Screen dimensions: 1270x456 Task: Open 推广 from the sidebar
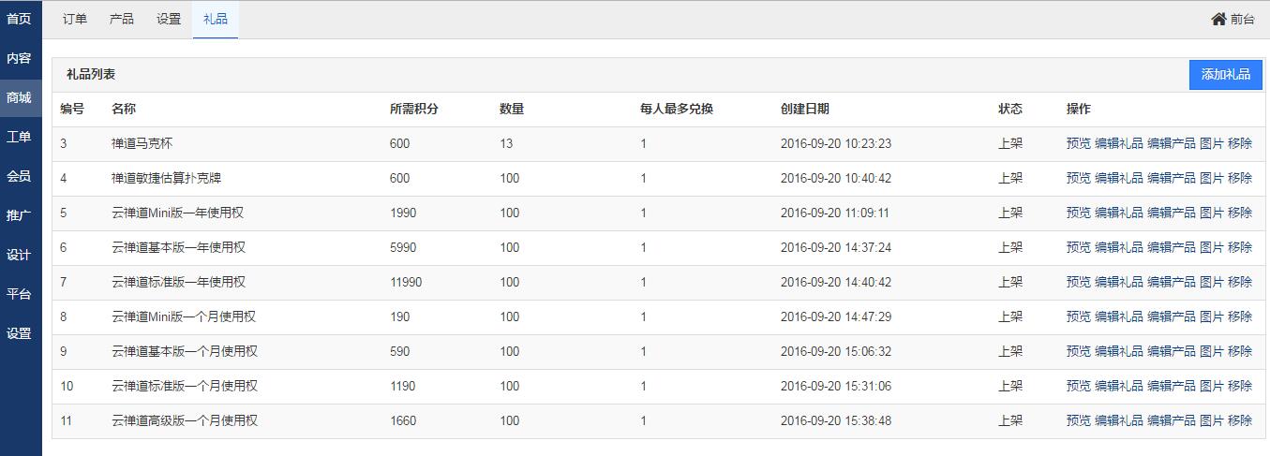[19, 215]
